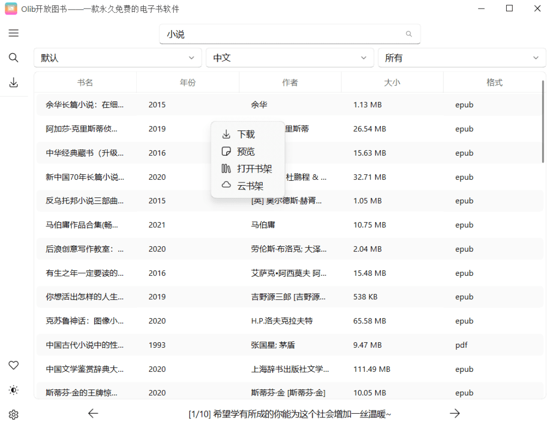Screen dimensions: 549x426
Task: Expand the 默认 sorting dropdown
Action: point(117,57)
